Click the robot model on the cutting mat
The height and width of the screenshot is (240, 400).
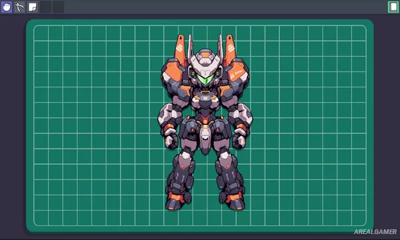[205, 122]
